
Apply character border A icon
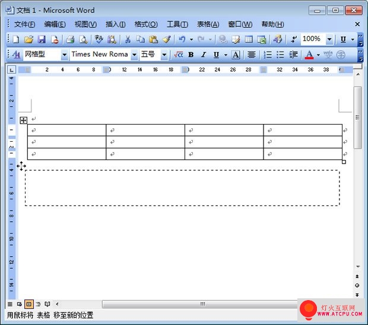[x=236, y=55]
